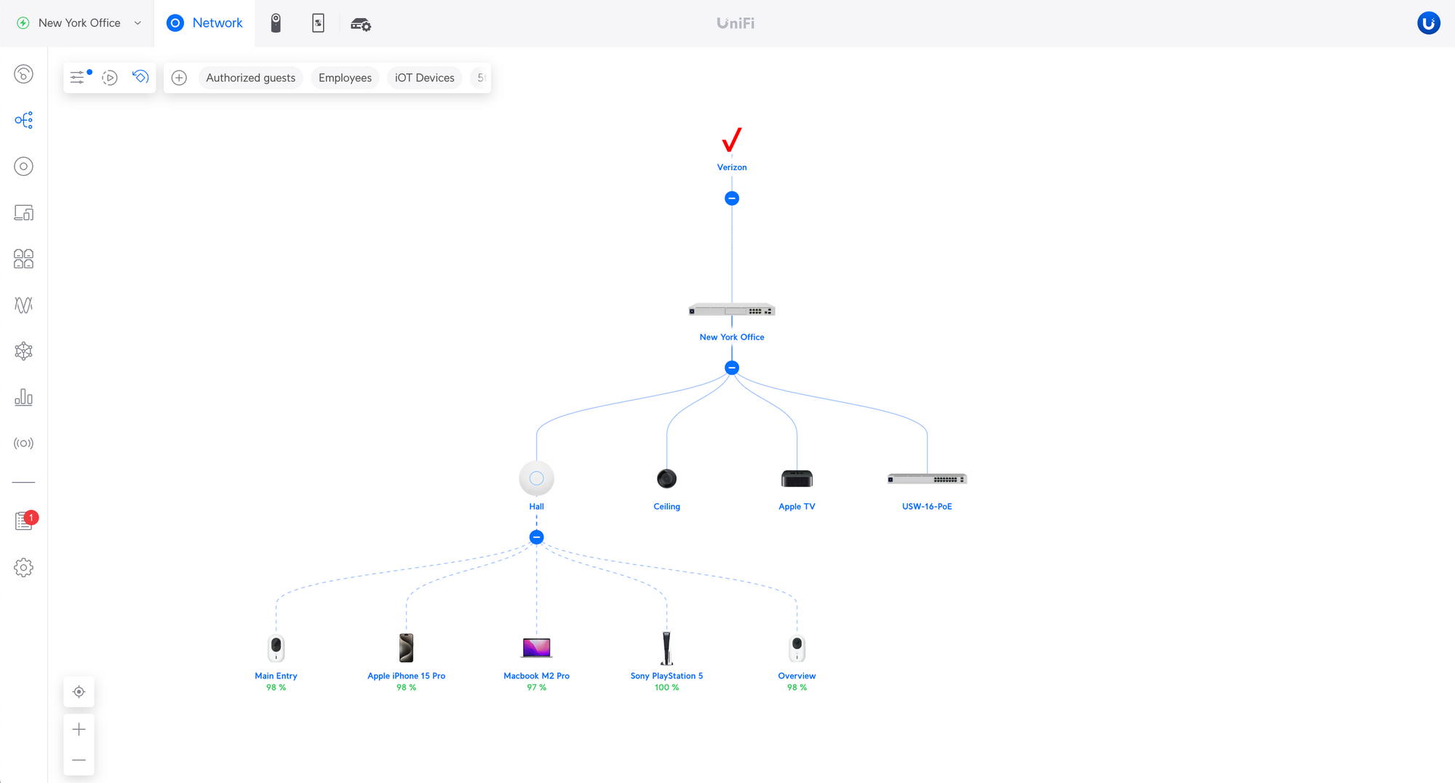Toggle the iOT Devices filter chip
The height and width of the screenshot is (783, 1455).
coord(424,78)
